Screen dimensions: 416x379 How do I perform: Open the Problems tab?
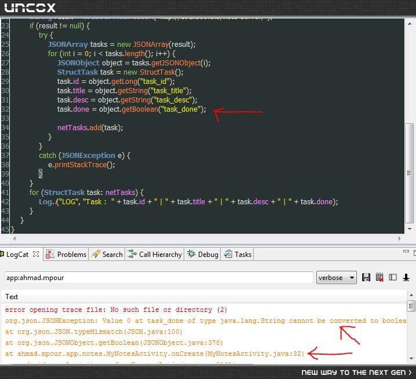[66, 255]
